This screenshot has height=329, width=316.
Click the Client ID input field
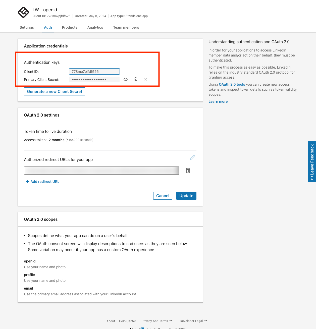94,72
